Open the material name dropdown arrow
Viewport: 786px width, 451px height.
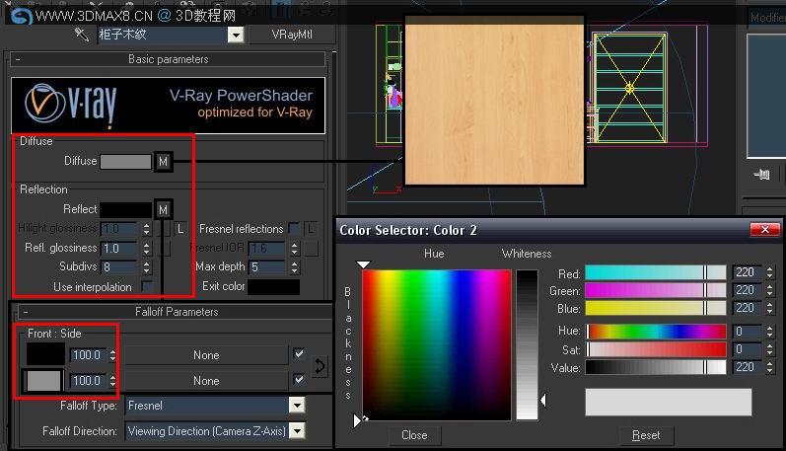(236, 35)
